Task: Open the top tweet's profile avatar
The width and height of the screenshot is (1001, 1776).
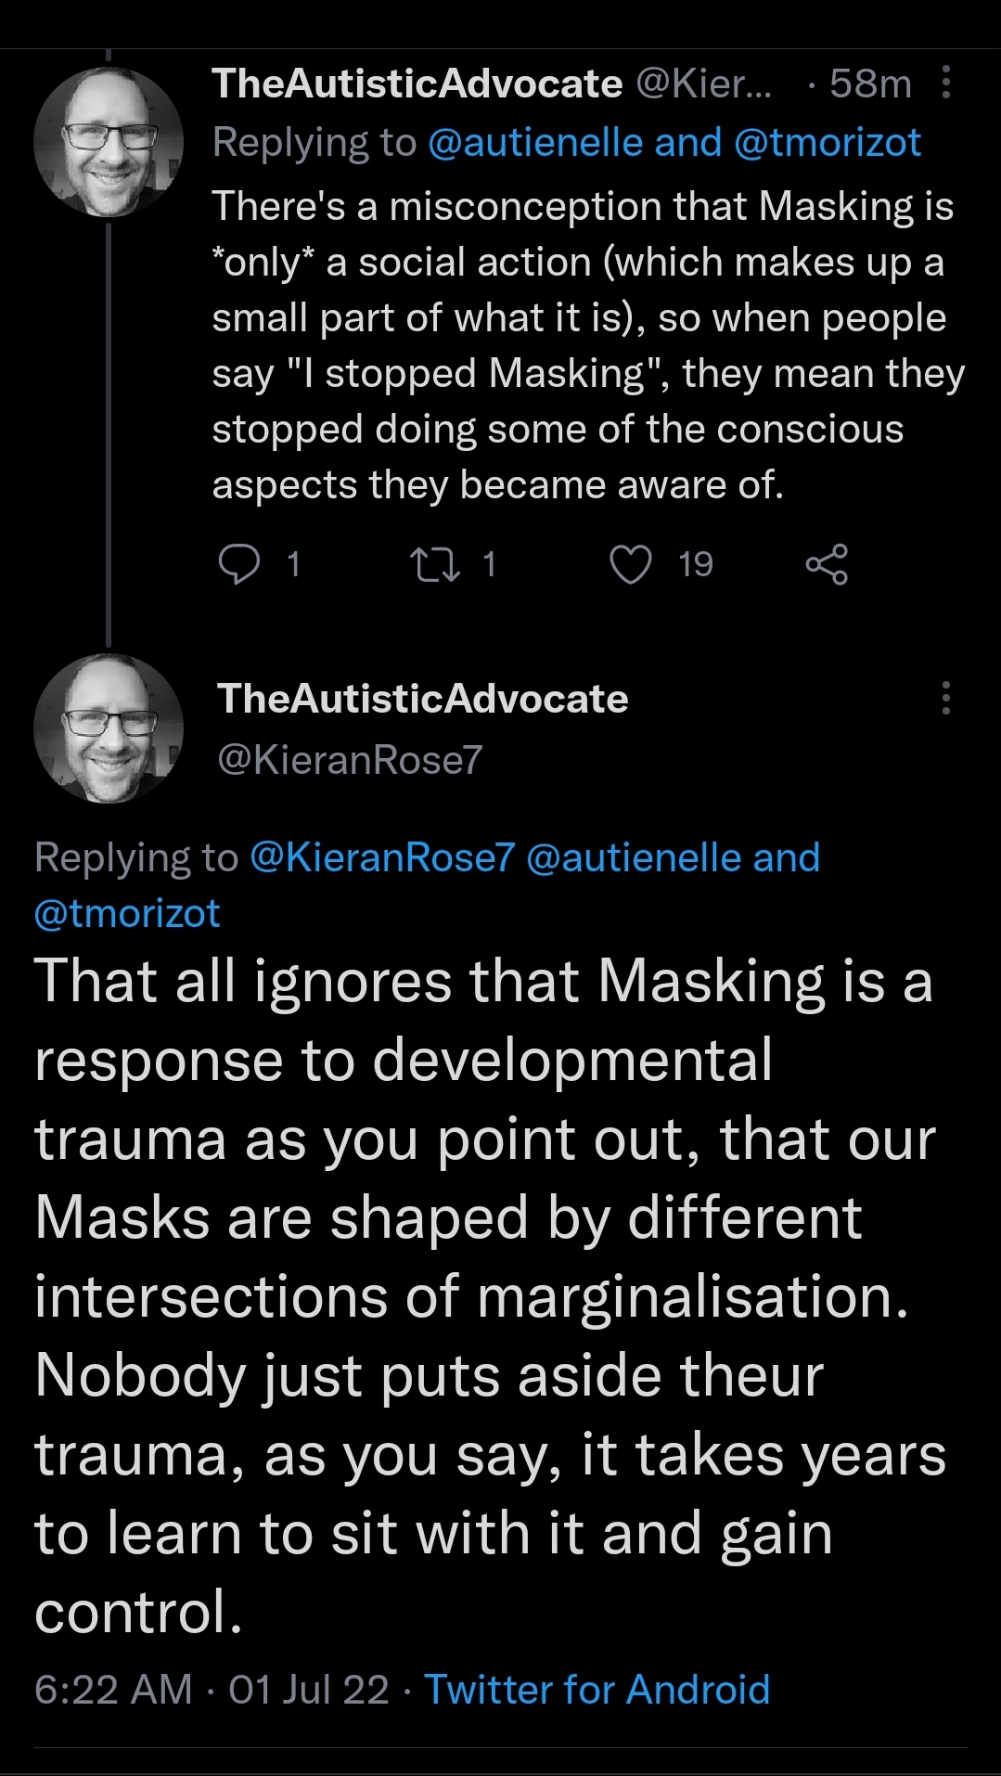Action: click(x=109, y=142)
